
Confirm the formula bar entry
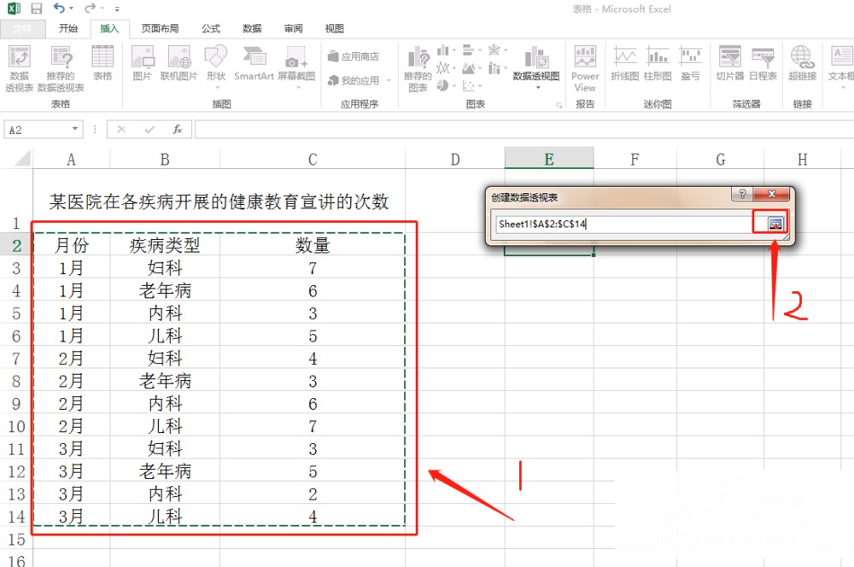point(149,129)
